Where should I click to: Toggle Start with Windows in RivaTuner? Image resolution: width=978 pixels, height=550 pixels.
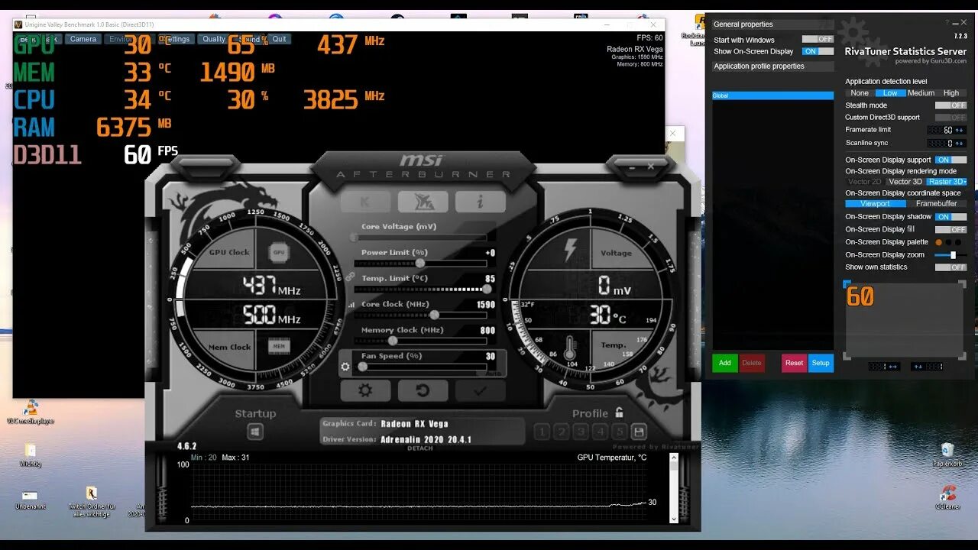pos(818,39)
